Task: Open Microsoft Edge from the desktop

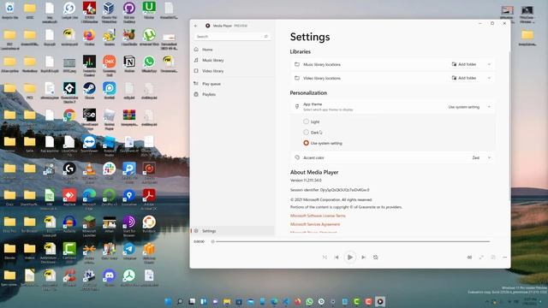Action: pyautogui.click(x=89, y=198)
